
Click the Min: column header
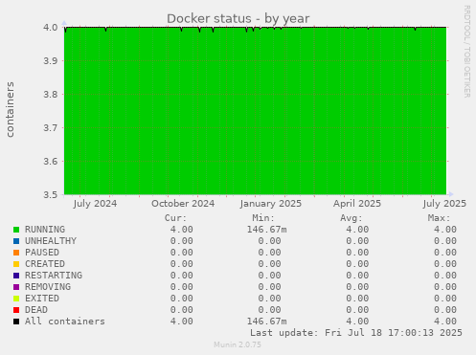point(263,218)
